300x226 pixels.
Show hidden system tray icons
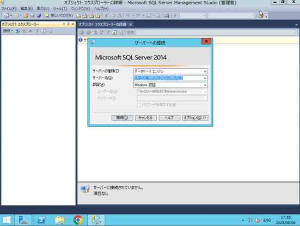pyautogui.click(x=243, y=220)
